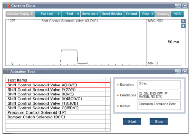Click the graph expand arrows icon
The image size is (191, 136).
click(183, 26)
